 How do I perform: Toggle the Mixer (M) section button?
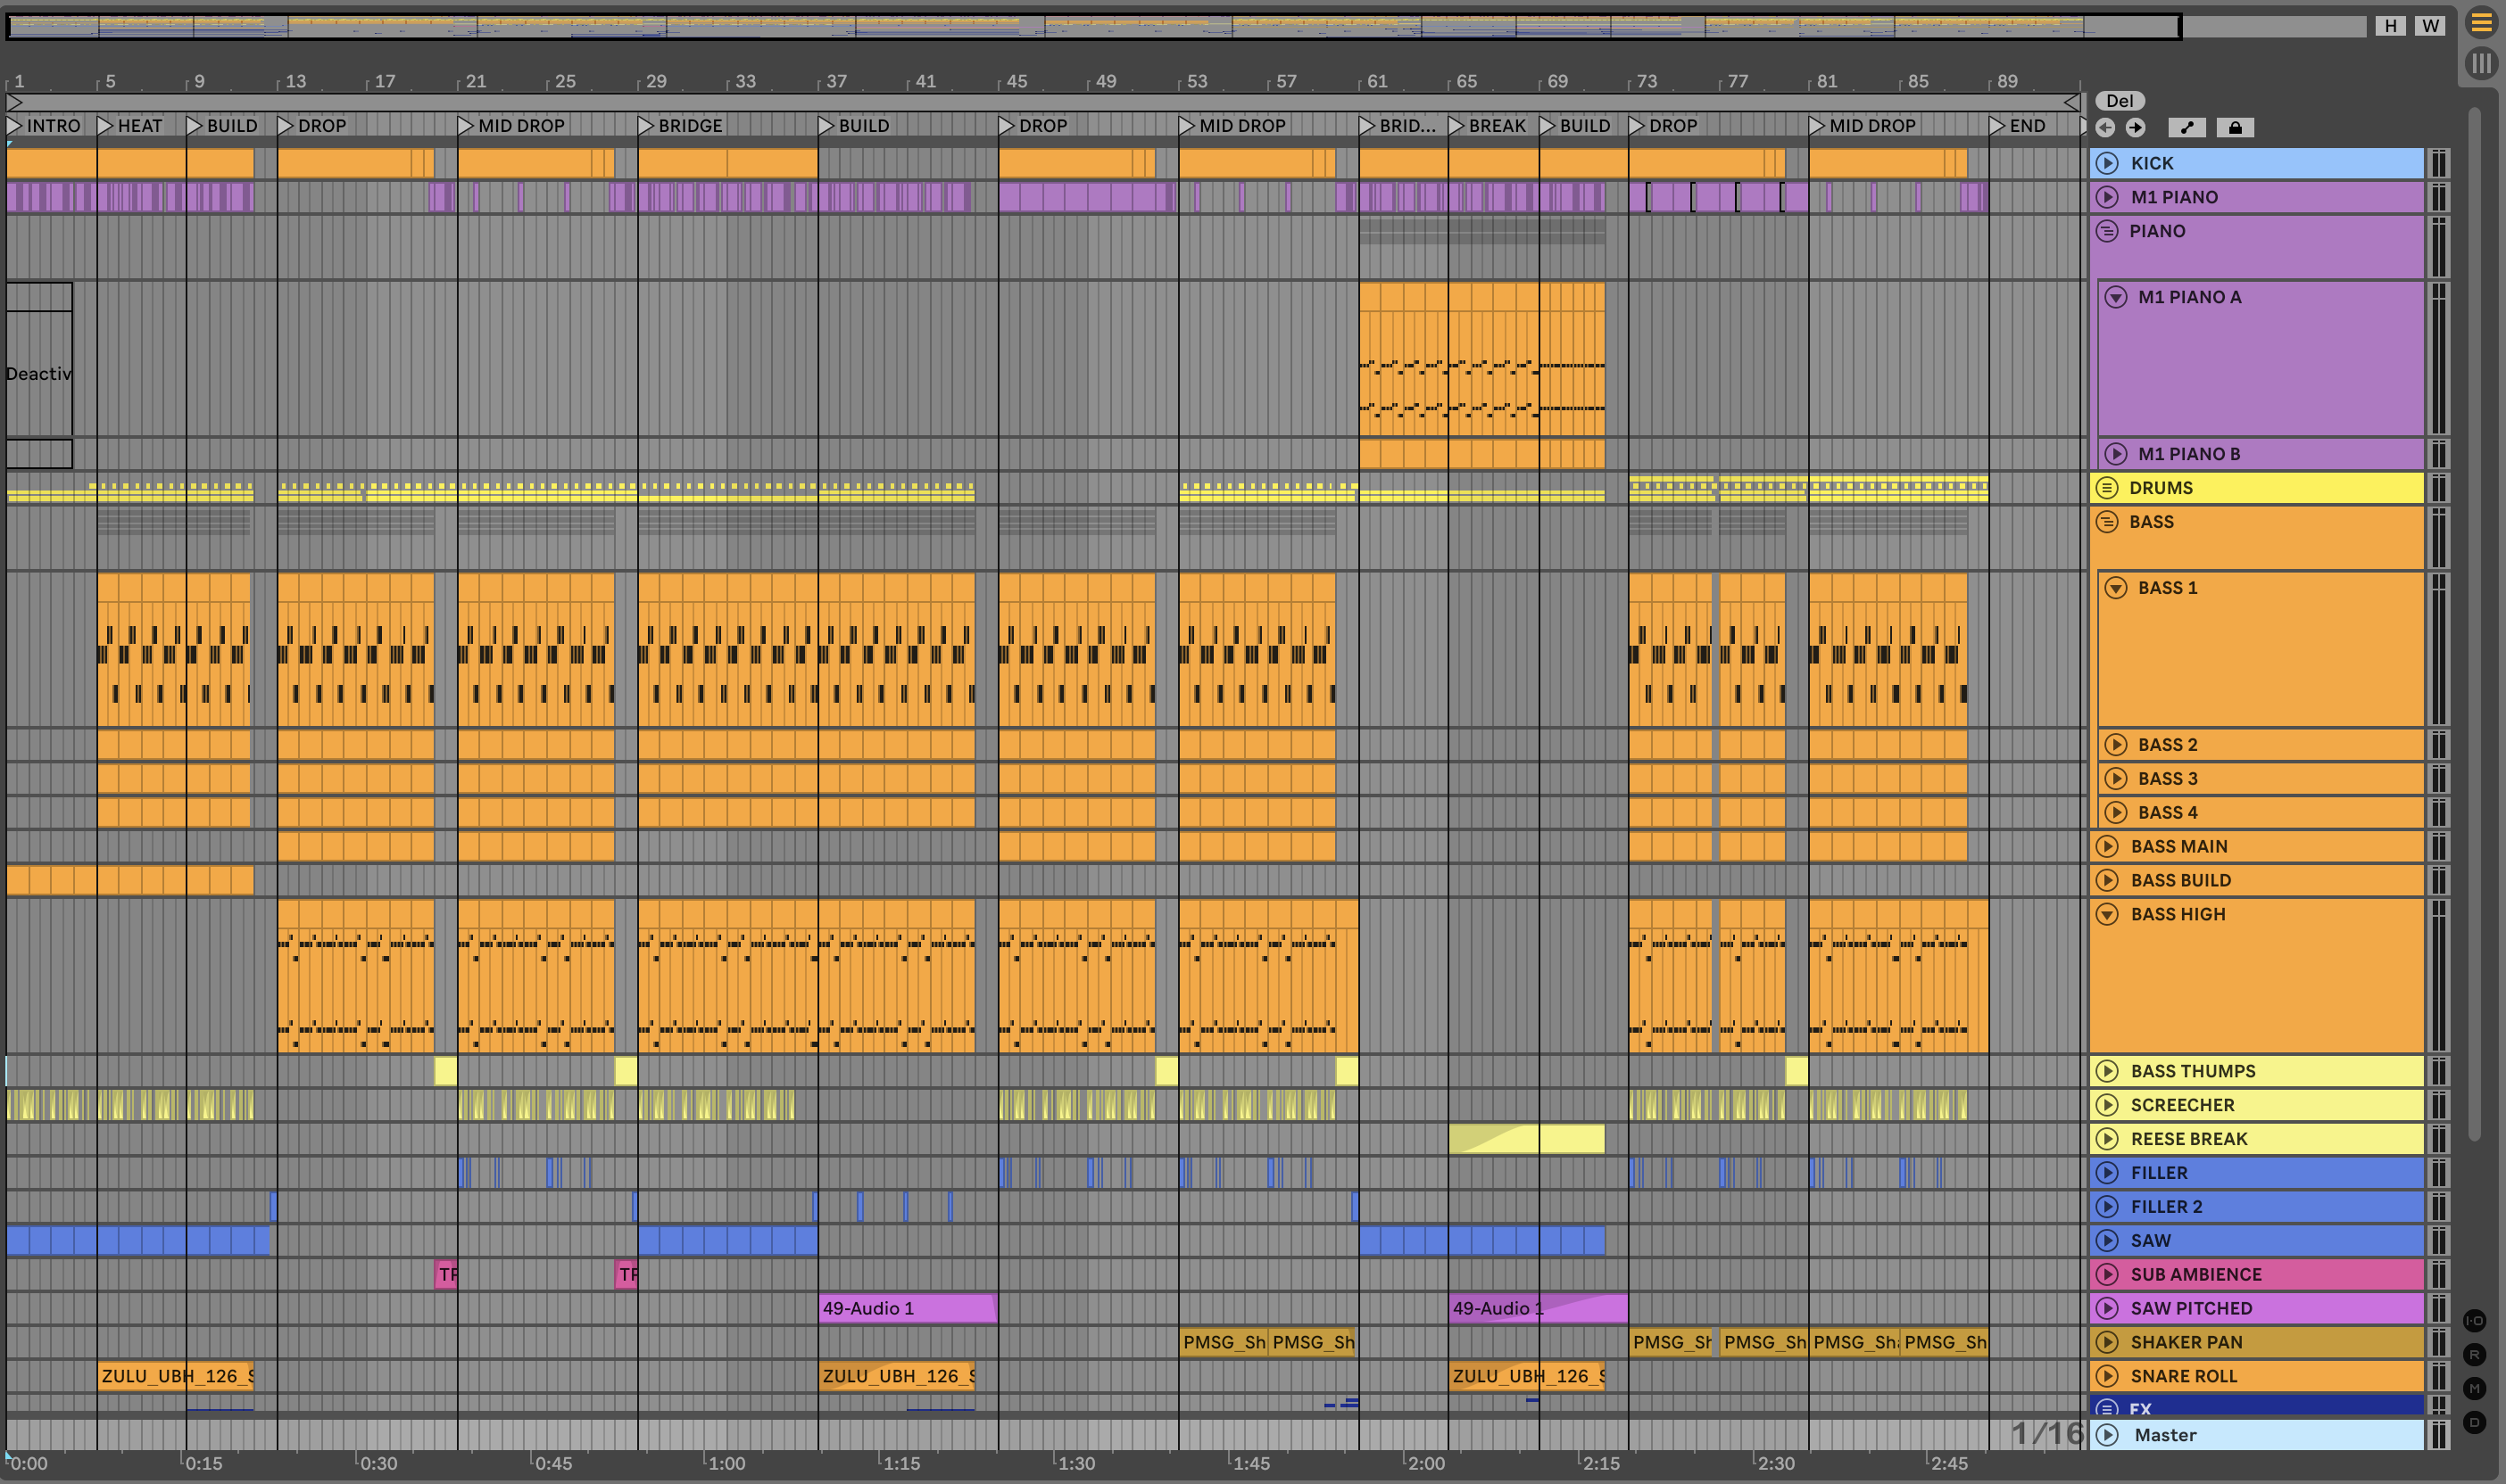pos(2474,1389)
